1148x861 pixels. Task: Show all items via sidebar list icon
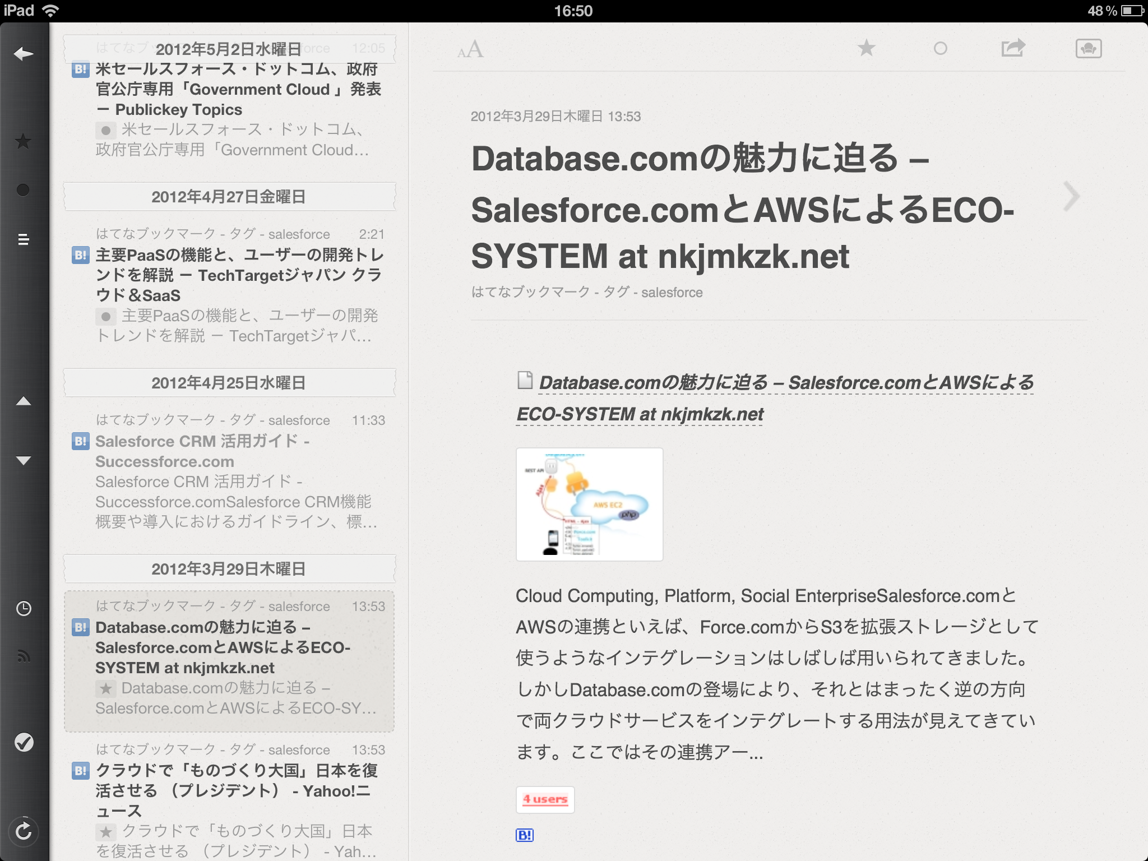click(x=23, y=239)
